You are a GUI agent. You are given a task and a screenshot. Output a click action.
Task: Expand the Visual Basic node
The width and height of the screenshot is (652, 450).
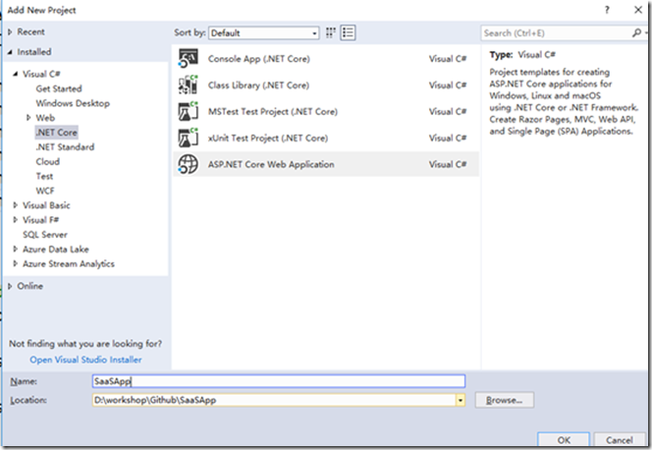point(16,205)
